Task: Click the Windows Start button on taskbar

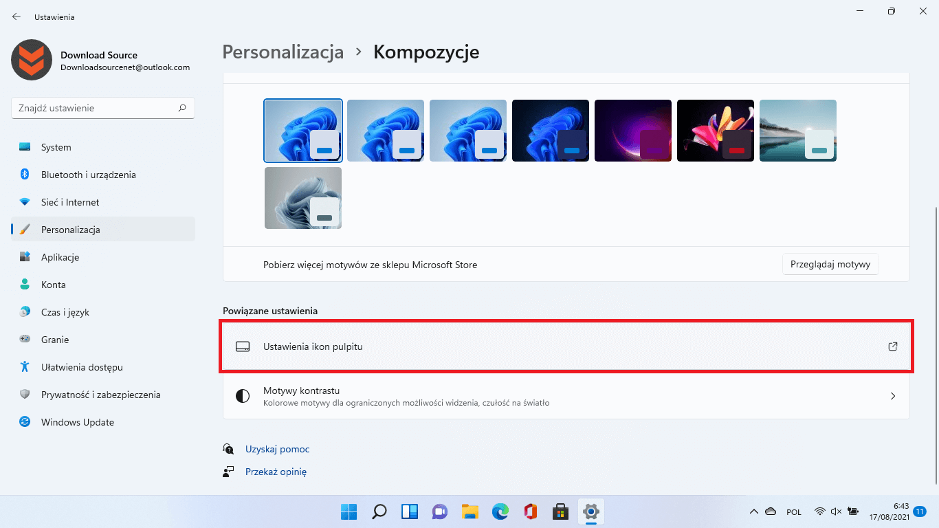Action: (349, 511)
